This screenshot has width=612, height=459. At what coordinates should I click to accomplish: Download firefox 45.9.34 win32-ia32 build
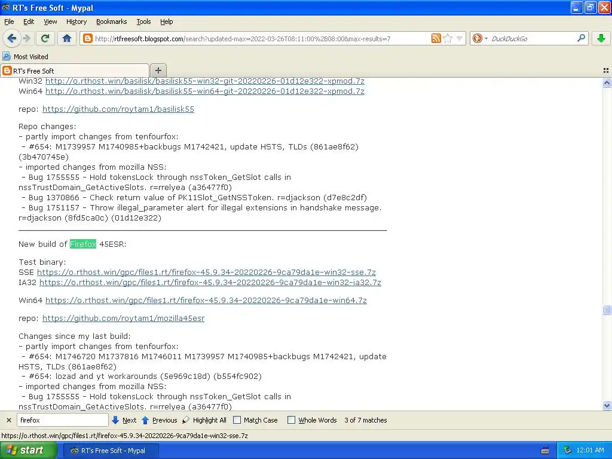tap(210, 282)
